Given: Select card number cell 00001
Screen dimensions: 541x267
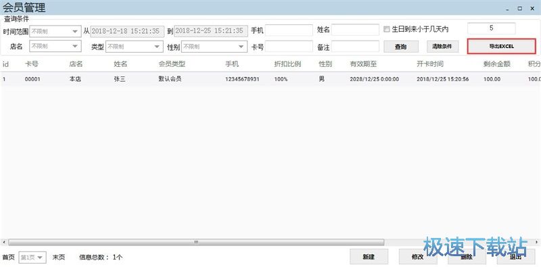Looking at the screenshot, I should pos(32,79).
